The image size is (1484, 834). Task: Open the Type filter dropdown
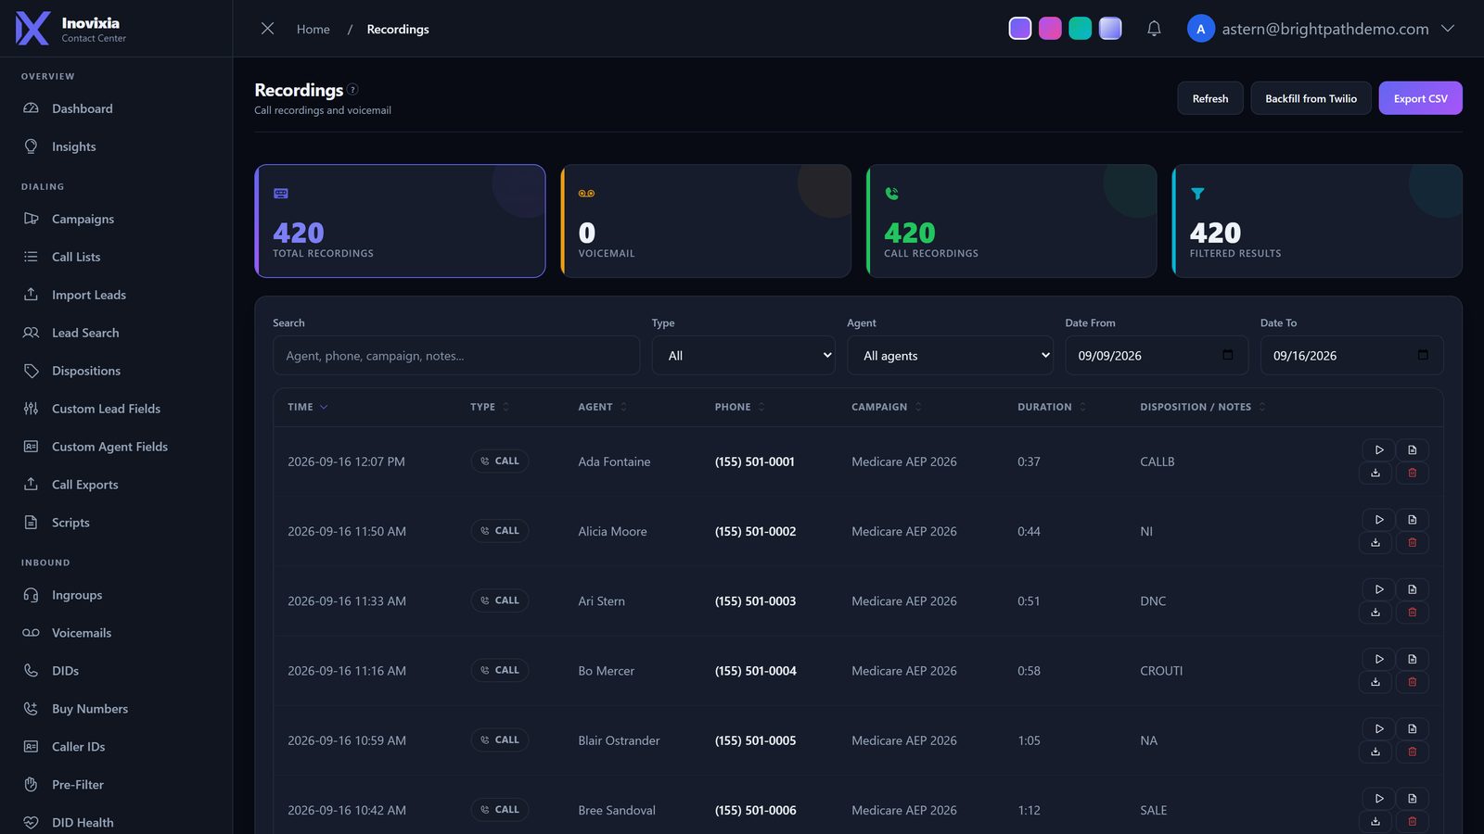click(744, 356)
